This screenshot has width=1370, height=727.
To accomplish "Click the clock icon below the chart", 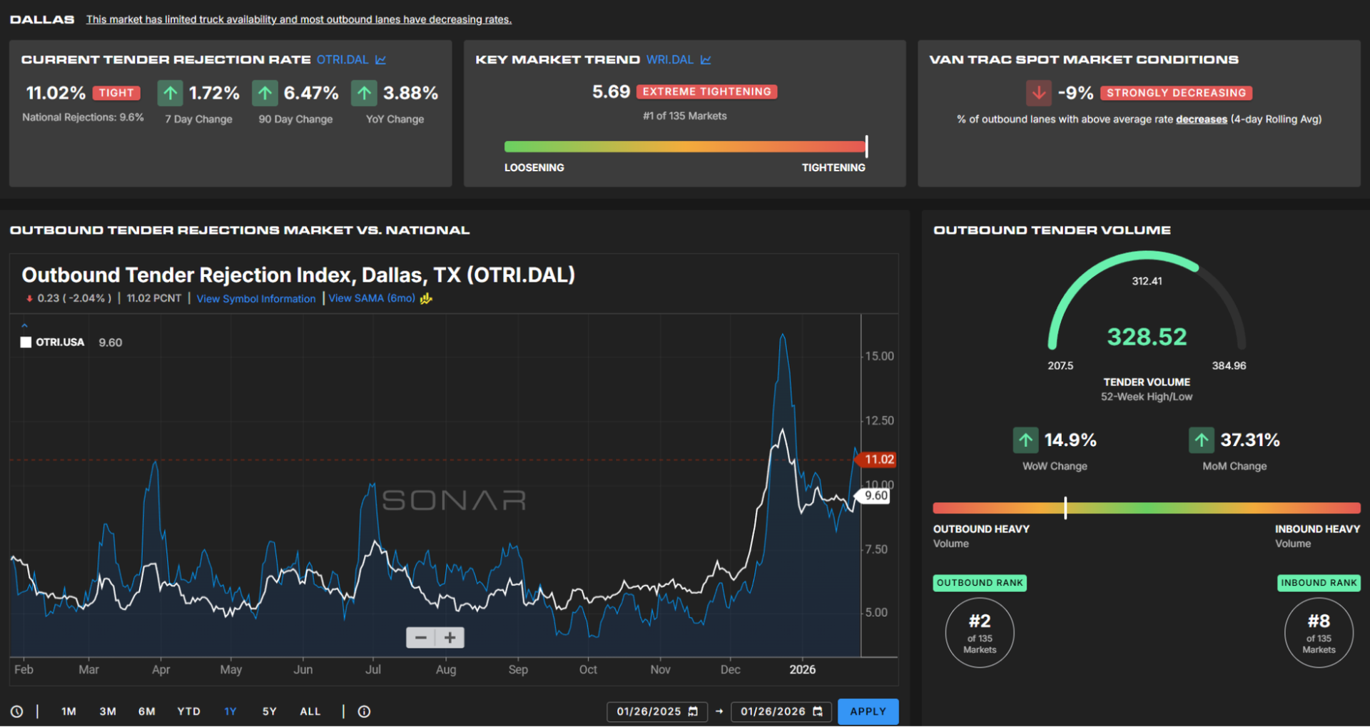I will click(x=16, y=711).
